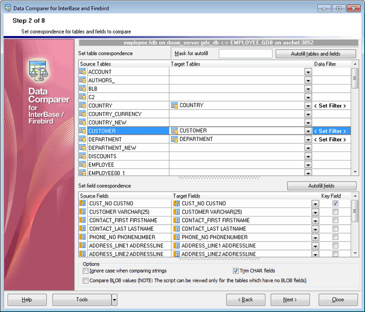365x312 pixels.
Task: Click the AUTHORS_ table icon
Action: pos(82,80)
